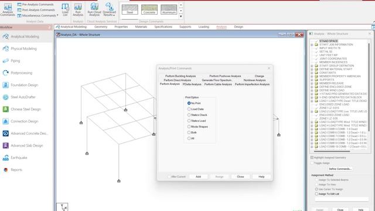Open the Piping workflow
The image size is (375, 211).
click(x=15, y=61)
